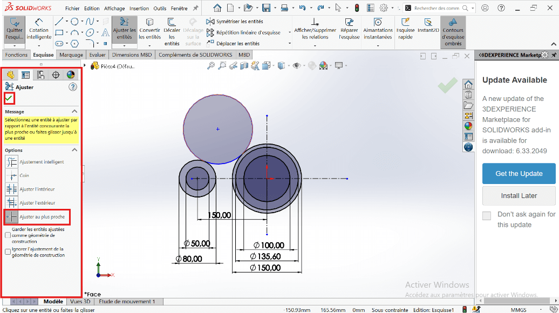Image resolution: width=559 pixels, height=313 pixels.
Task: Collapse the Message section
Action: (74, 112)
